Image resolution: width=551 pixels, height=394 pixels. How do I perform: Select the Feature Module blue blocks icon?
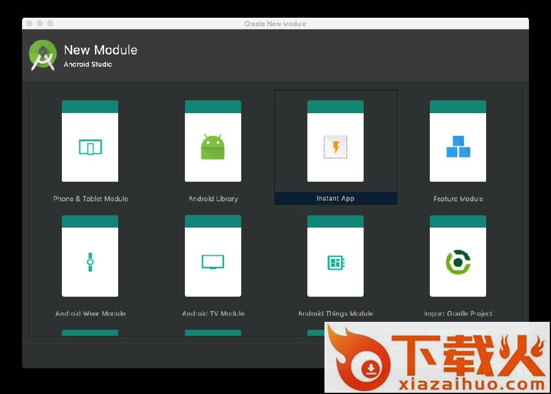(x=458, y=146)
